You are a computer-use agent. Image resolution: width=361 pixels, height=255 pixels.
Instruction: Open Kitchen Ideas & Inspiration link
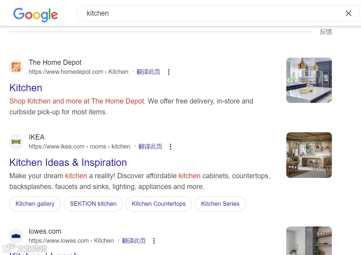click(68, 163)
